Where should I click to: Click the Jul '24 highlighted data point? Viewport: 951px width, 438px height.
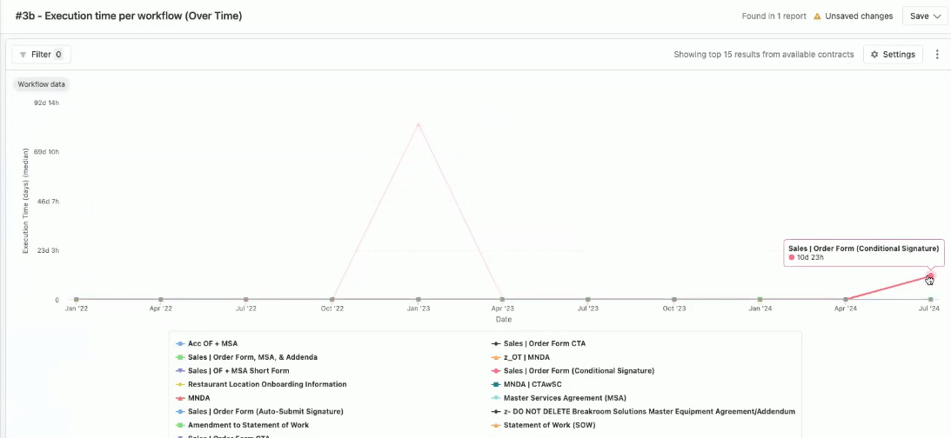pyautogui.click(x=930, y=276)
